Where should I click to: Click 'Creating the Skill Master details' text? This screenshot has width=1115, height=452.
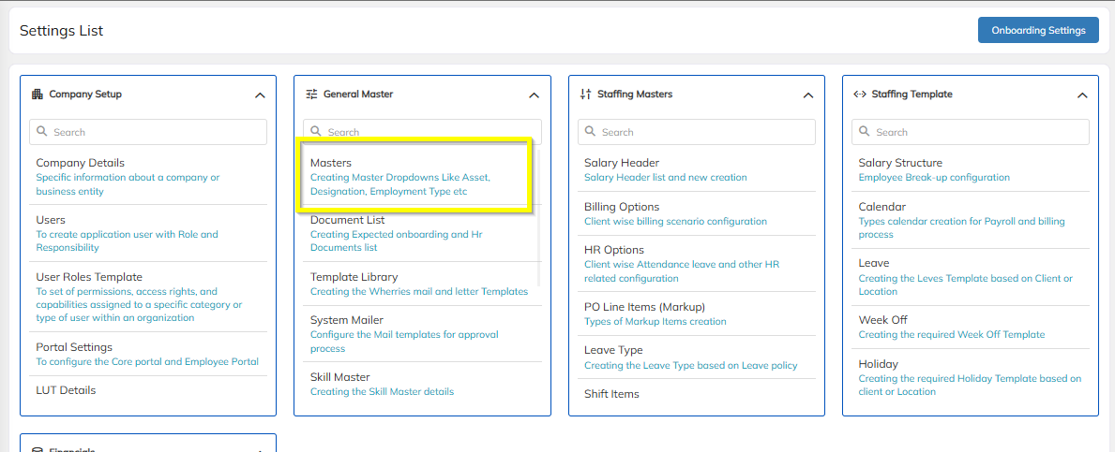pyautogui.click(x=382, y=391)
